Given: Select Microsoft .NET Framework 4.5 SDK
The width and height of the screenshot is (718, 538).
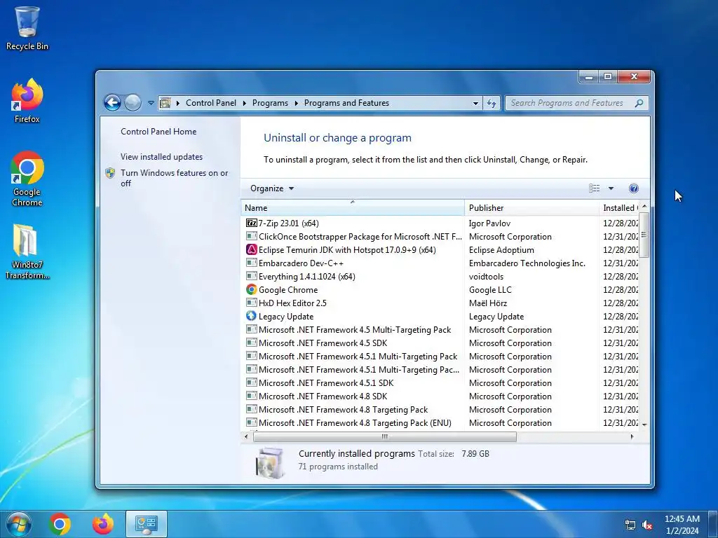Looking at the screenshot, I should tap(323, 343).
